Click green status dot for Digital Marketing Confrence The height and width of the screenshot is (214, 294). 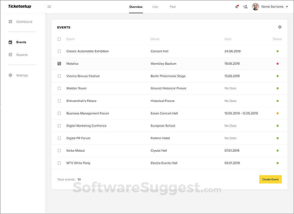pyautogui.click(x=277, y=126)
